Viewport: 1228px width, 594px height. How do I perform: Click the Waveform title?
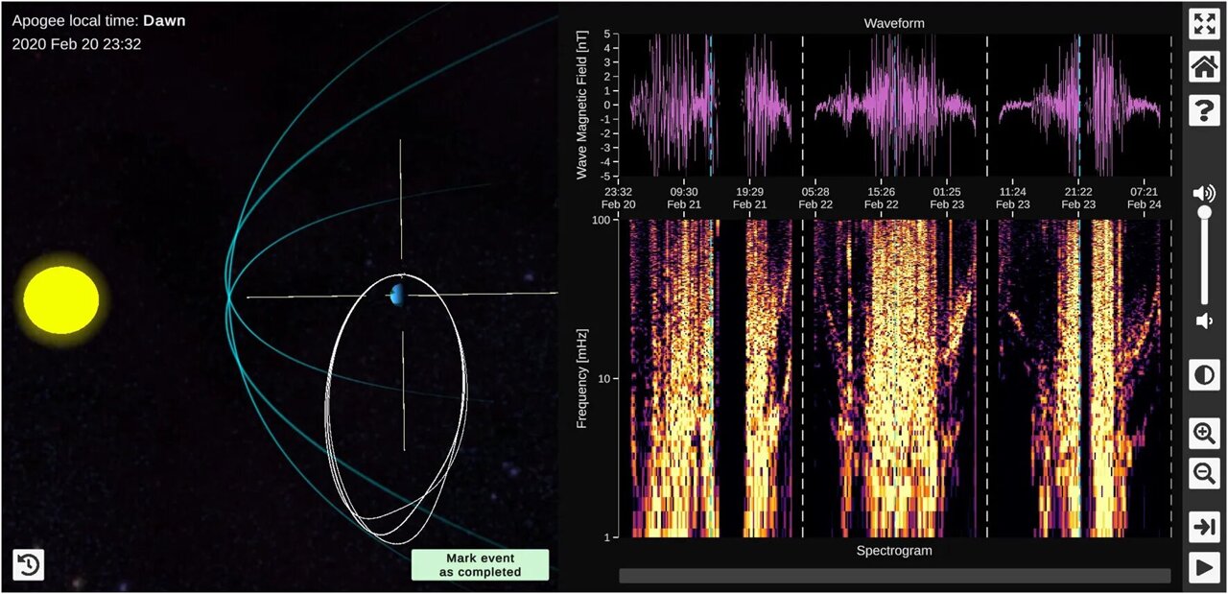pos(894,22)
